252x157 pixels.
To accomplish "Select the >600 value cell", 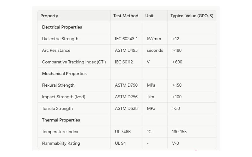I will (x=177, y=62).
